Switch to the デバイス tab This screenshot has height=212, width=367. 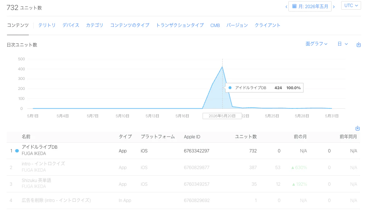tap(71, 25)
